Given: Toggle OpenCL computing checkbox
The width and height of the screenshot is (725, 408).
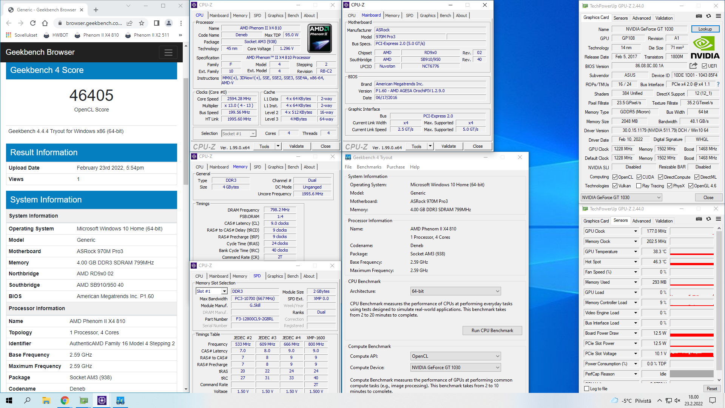Looking at the screenshot, I should [x=615, y=177].
